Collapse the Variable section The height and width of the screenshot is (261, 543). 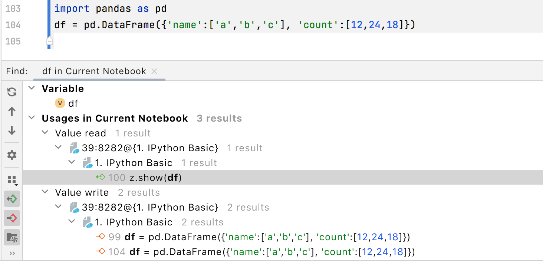pyautogui.click(x=32, y=89)
